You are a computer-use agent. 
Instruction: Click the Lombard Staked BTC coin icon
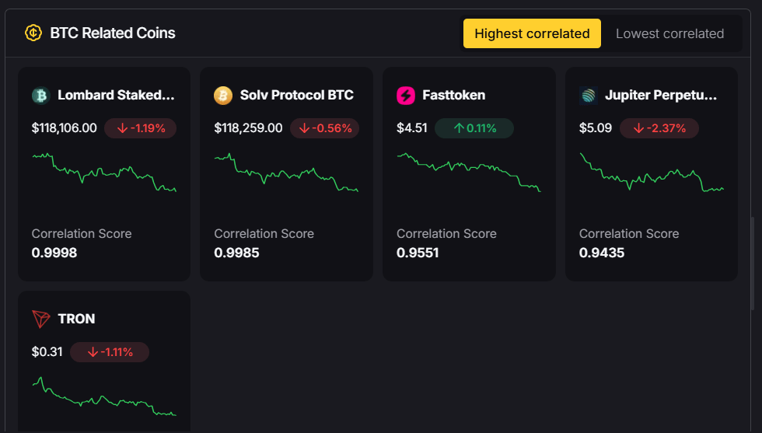tap(40, 96)
